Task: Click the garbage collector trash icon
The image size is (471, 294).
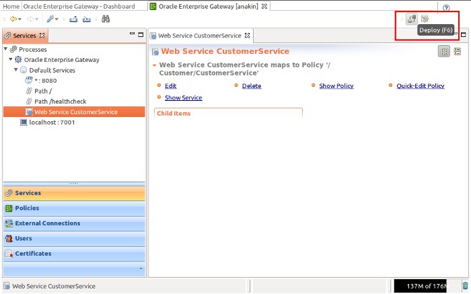Action: pyautogui.click(x=465, y=286)
